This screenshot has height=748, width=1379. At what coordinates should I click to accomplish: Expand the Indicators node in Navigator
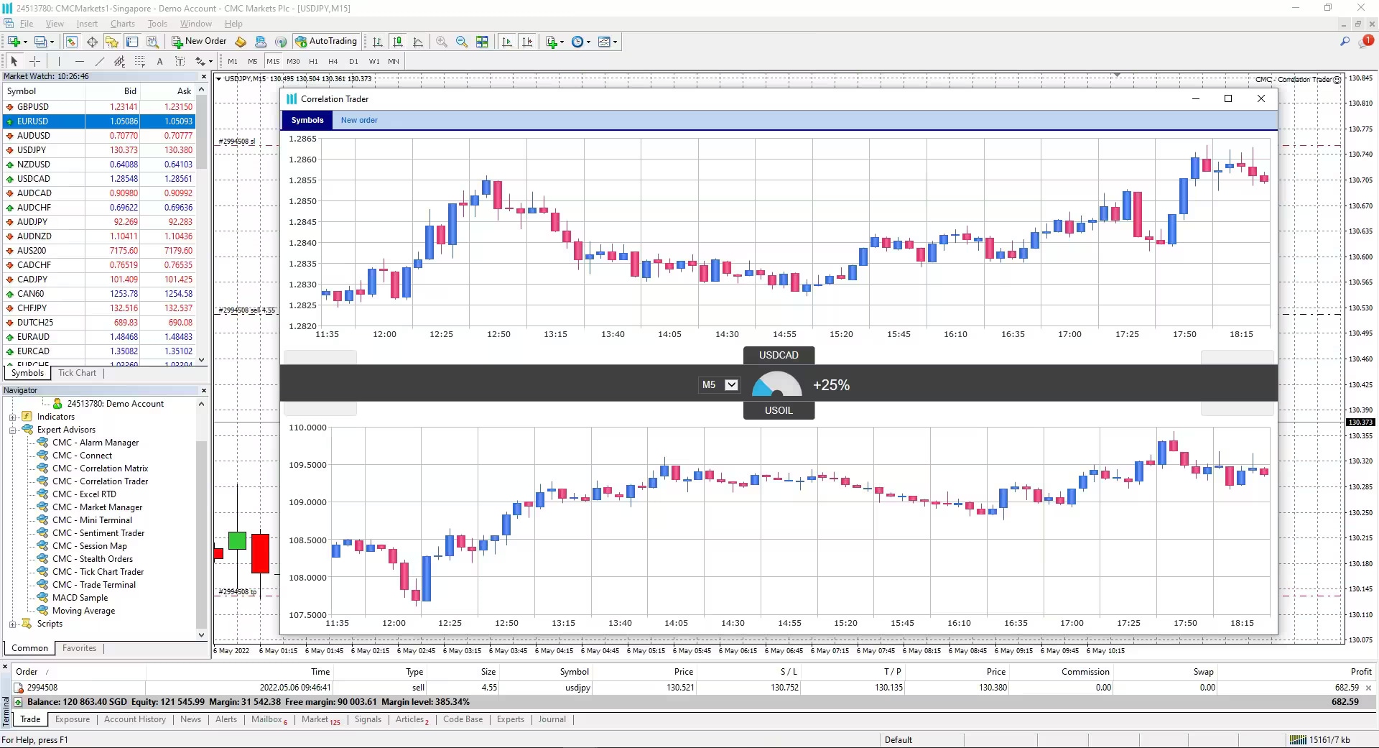tap(12, 417)
